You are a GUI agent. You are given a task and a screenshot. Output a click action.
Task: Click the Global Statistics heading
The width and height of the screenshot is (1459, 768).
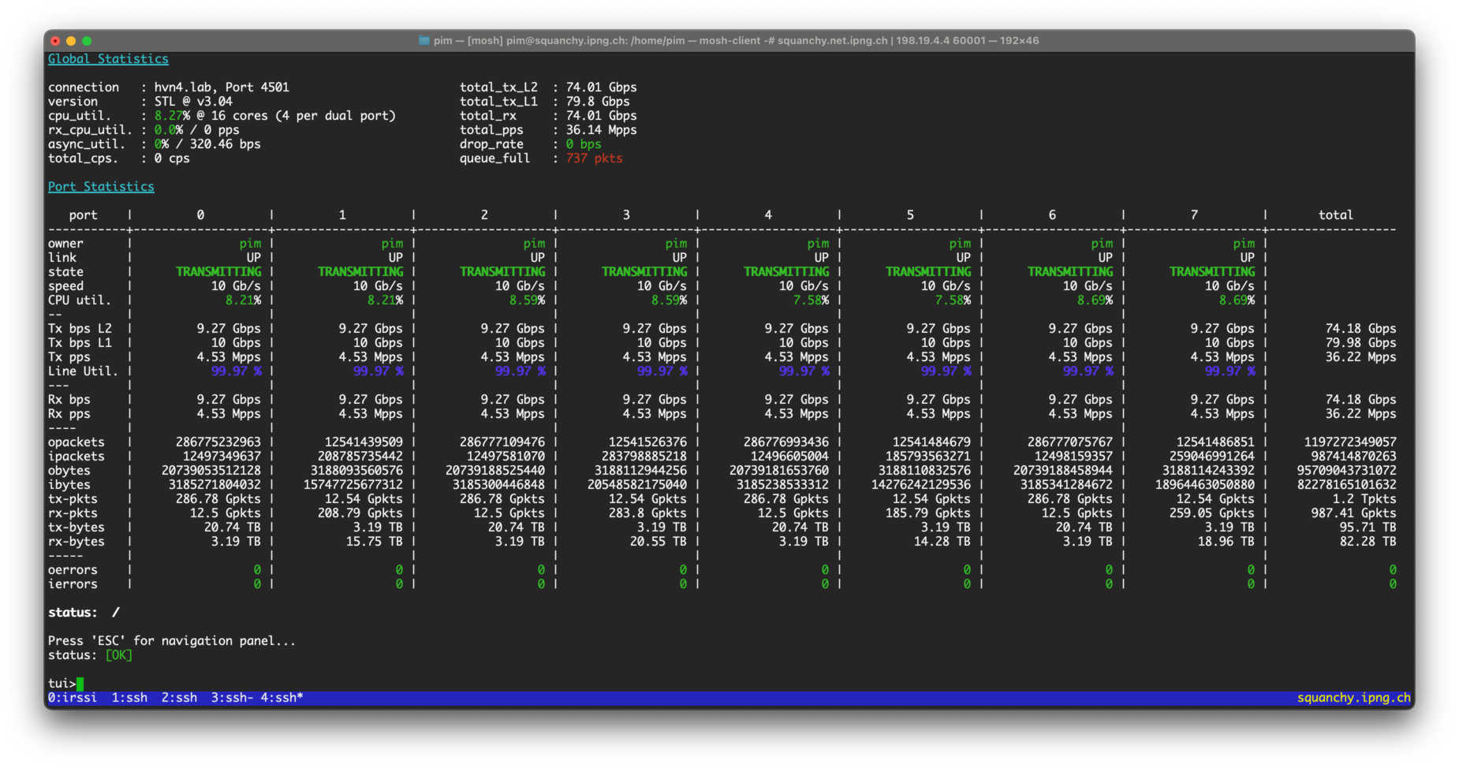pos(108,59)
